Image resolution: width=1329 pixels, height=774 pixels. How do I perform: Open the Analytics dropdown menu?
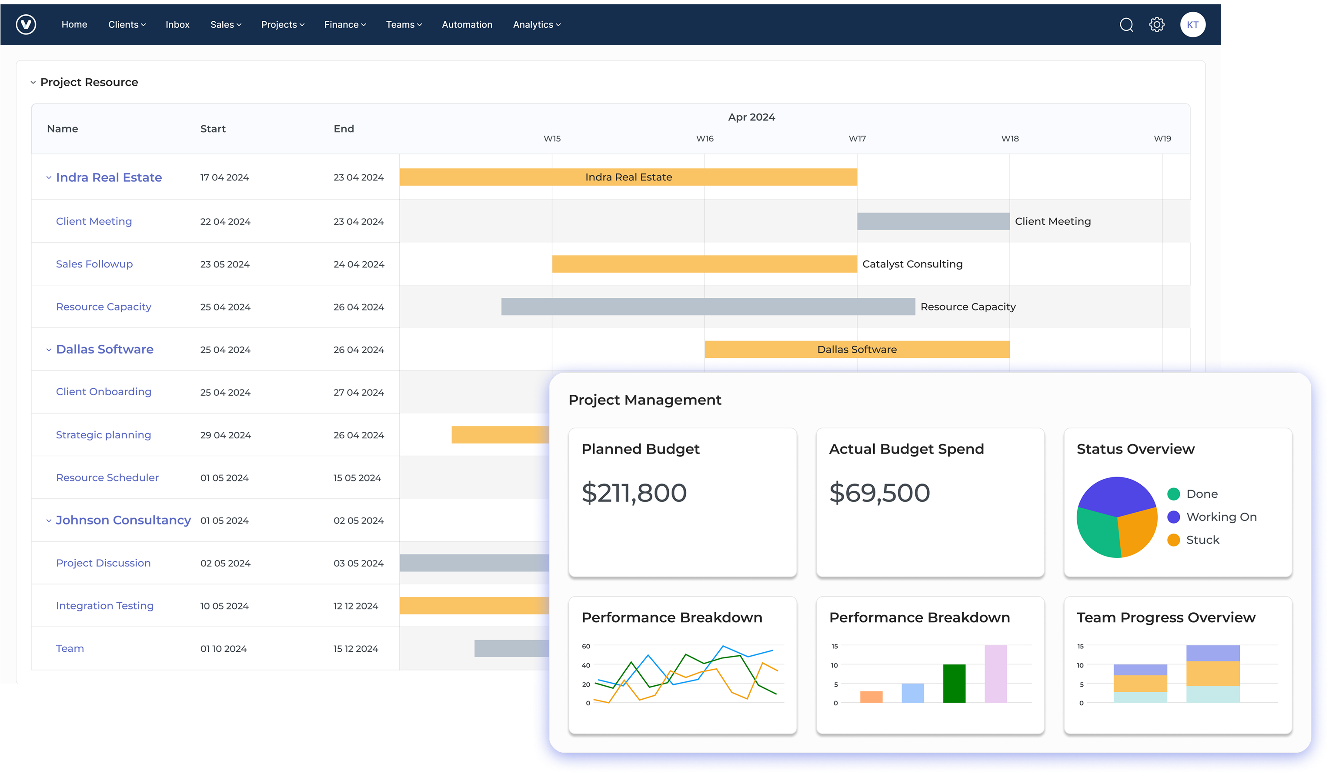click(x=536, y=24)
